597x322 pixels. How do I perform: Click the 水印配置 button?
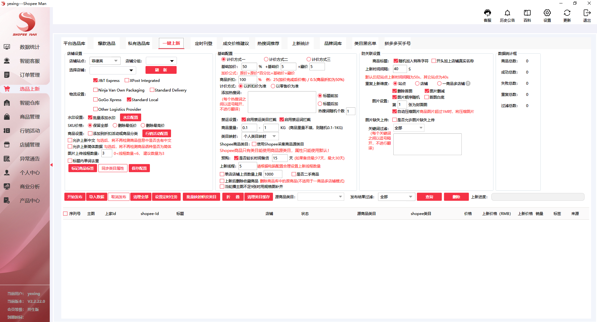tap(131, 118)
